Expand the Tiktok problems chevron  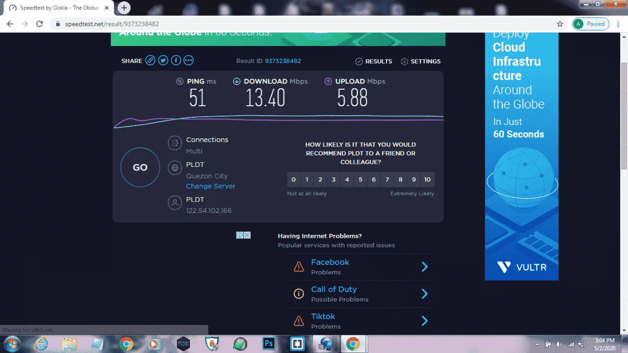point(425,321)
